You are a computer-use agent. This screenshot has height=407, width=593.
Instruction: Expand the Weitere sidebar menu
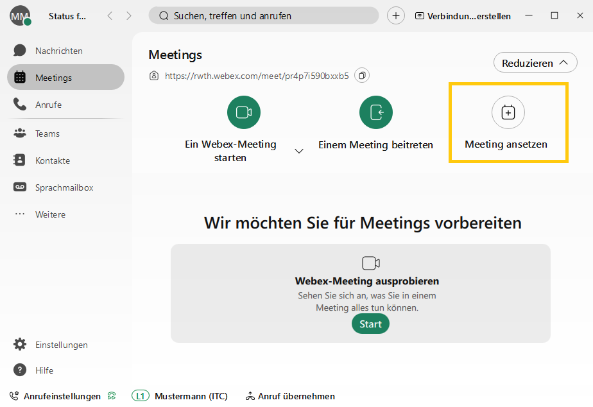tap(50, 214)
